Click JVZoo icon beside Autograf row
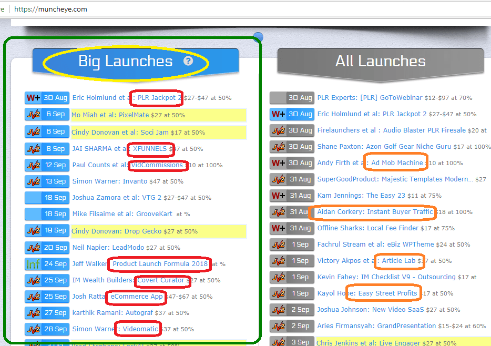This screenshot has width=491, height=346. [33, 313]
